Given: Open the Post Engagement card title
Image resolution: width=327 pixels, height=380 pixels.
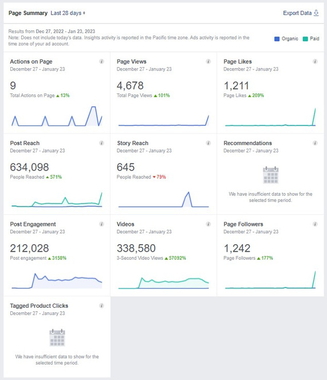Looking at the screenshot, I should click(33, 224).
